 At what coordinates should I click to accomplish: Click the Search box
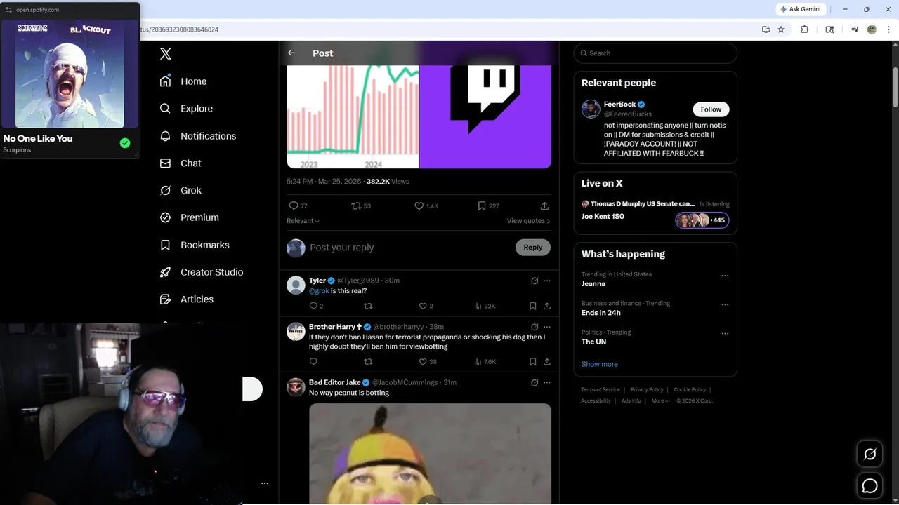coord(655,53)
